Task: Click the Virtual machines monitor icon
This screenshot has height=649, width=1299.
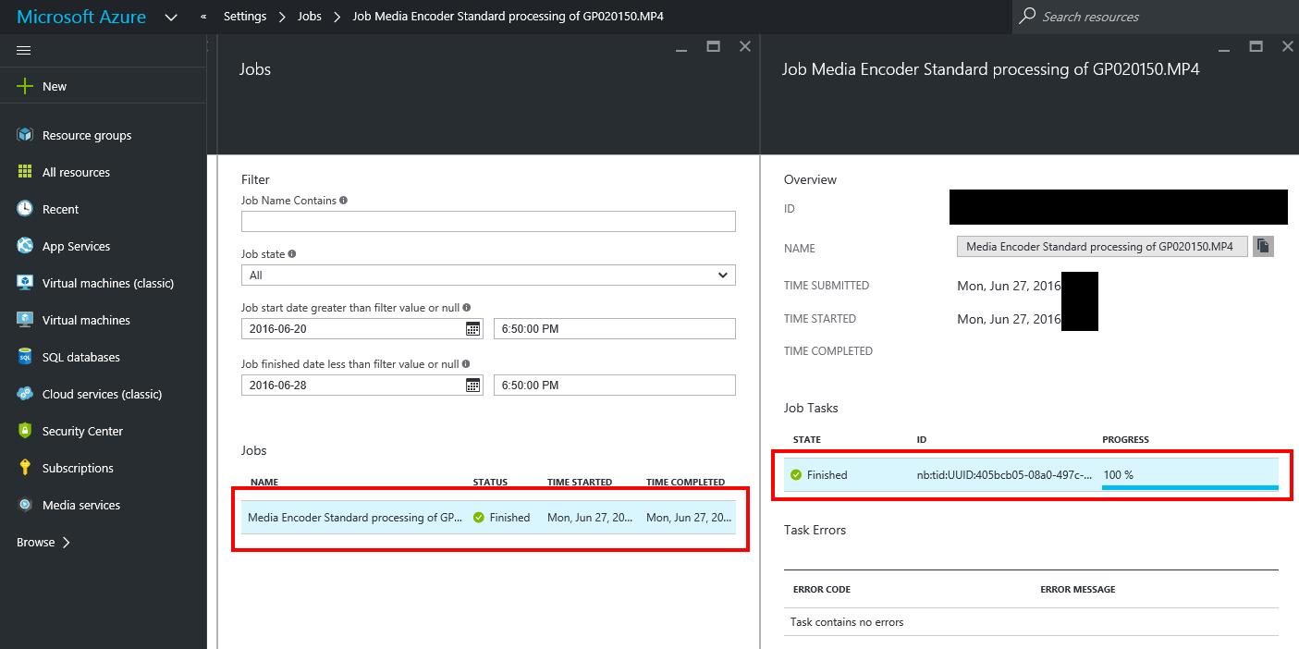Action: (25, 320)
